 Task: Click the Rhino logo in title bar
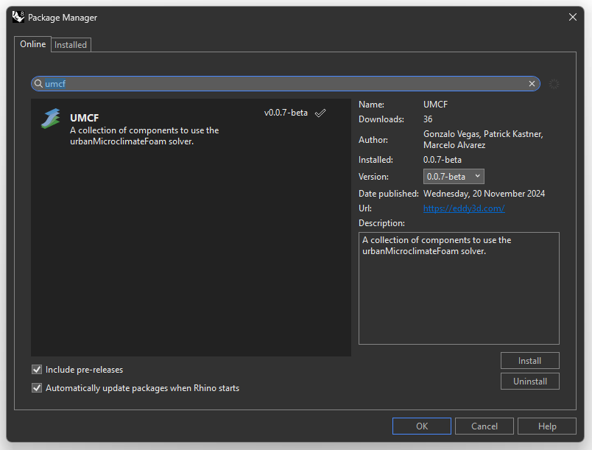pos(18,17)
